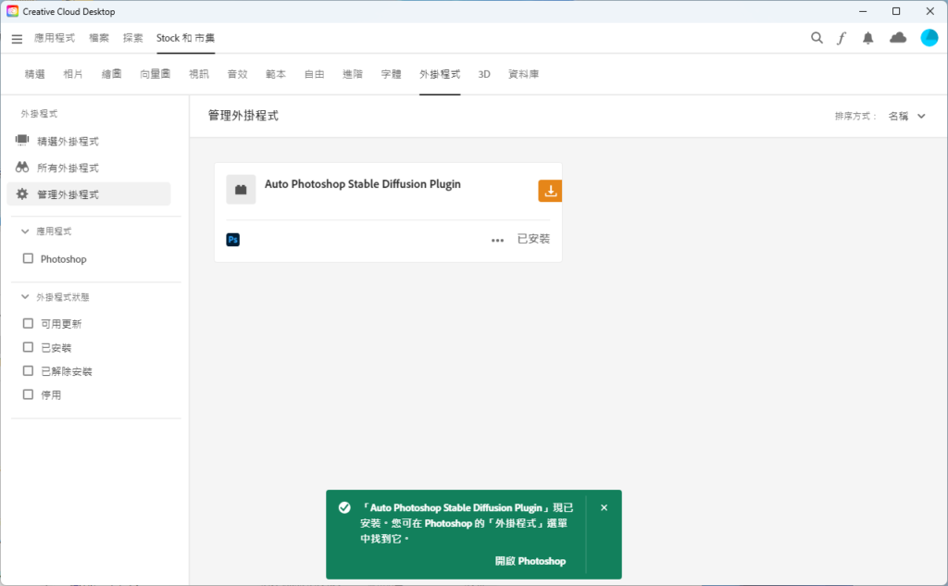Click the plugin thumbnail icon on the card

pyautogui.click(x=241, y=189)
